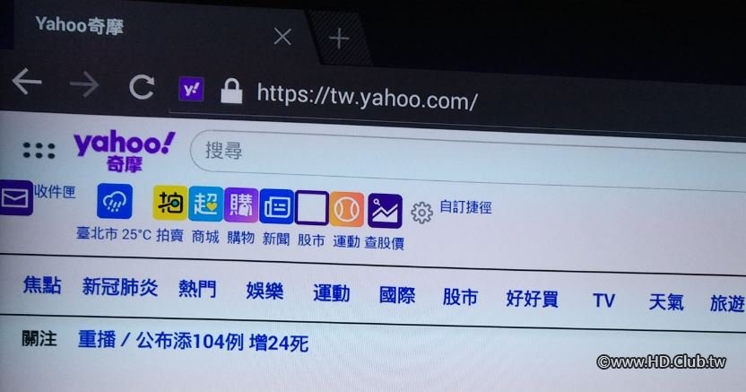Click the Yahoo favicon beside the address bar
This screenshot has width=746, height=392.
[x=191, y=89]
